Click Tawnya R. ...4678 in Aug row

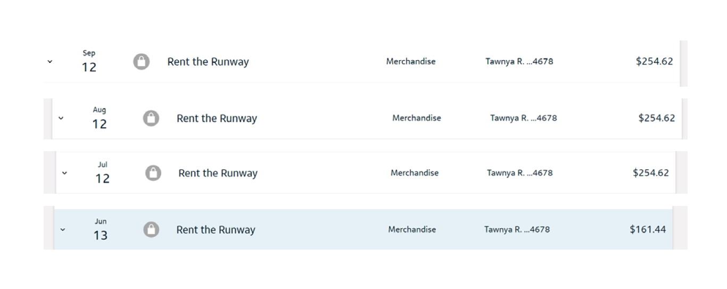tap(524, 118)
